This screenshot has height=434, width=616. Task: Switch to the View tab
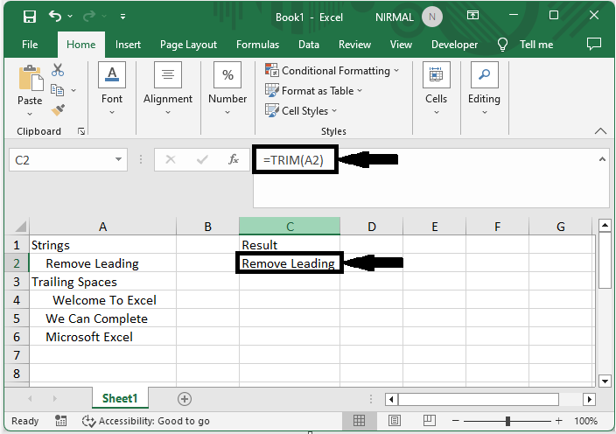point(401,45)
